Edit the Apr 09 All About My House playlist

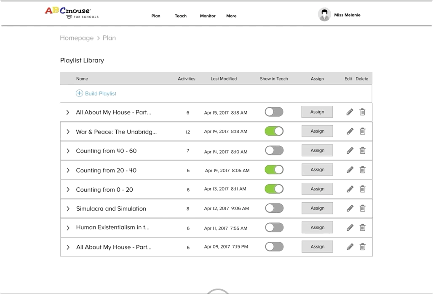tap(350, 246)
